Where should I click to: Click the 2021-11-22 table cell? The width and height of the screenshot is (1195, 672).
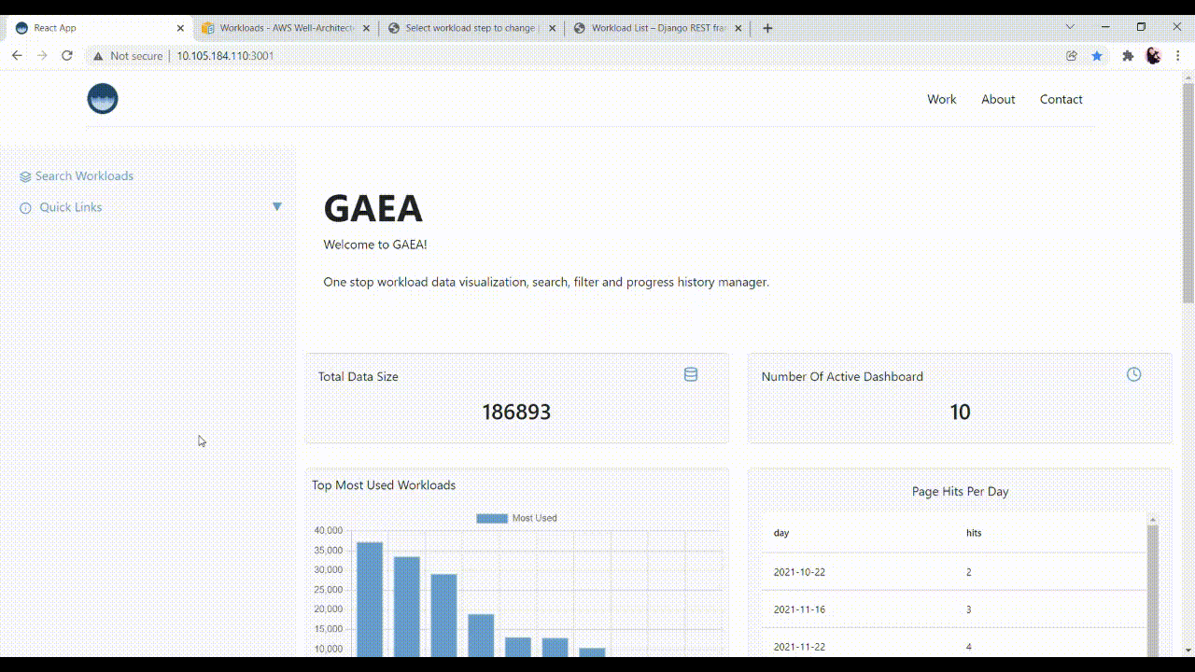point(799,647)
